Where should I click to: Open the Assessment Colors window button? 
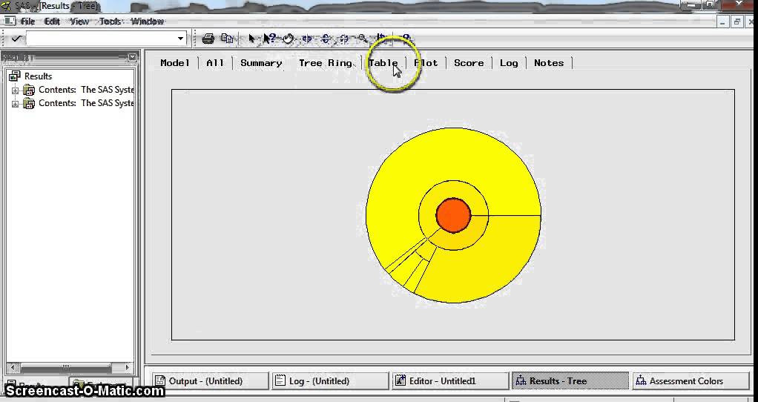(691, 380)
